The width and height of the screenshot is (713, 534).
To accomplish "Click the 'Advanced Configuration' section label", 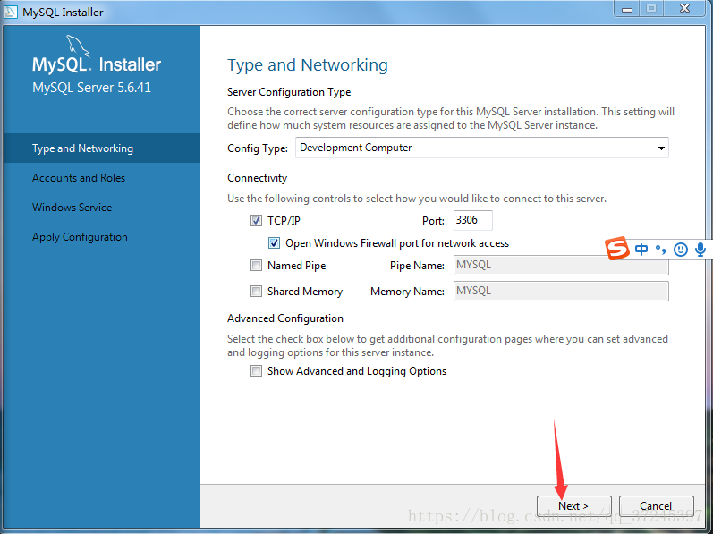I will [285, 318].
